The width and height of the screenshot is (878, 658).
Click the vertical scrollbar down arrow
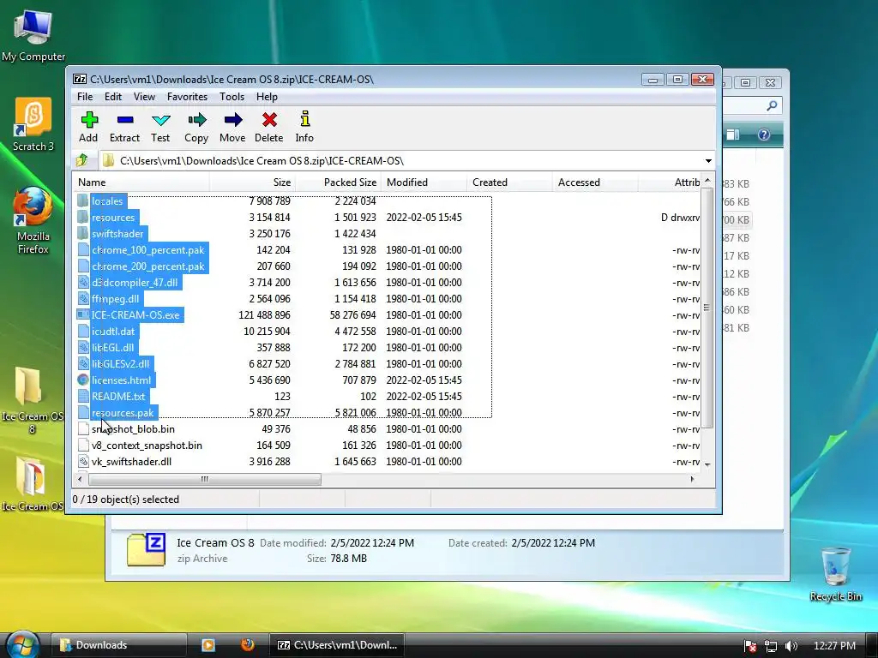tap(707, 464)
